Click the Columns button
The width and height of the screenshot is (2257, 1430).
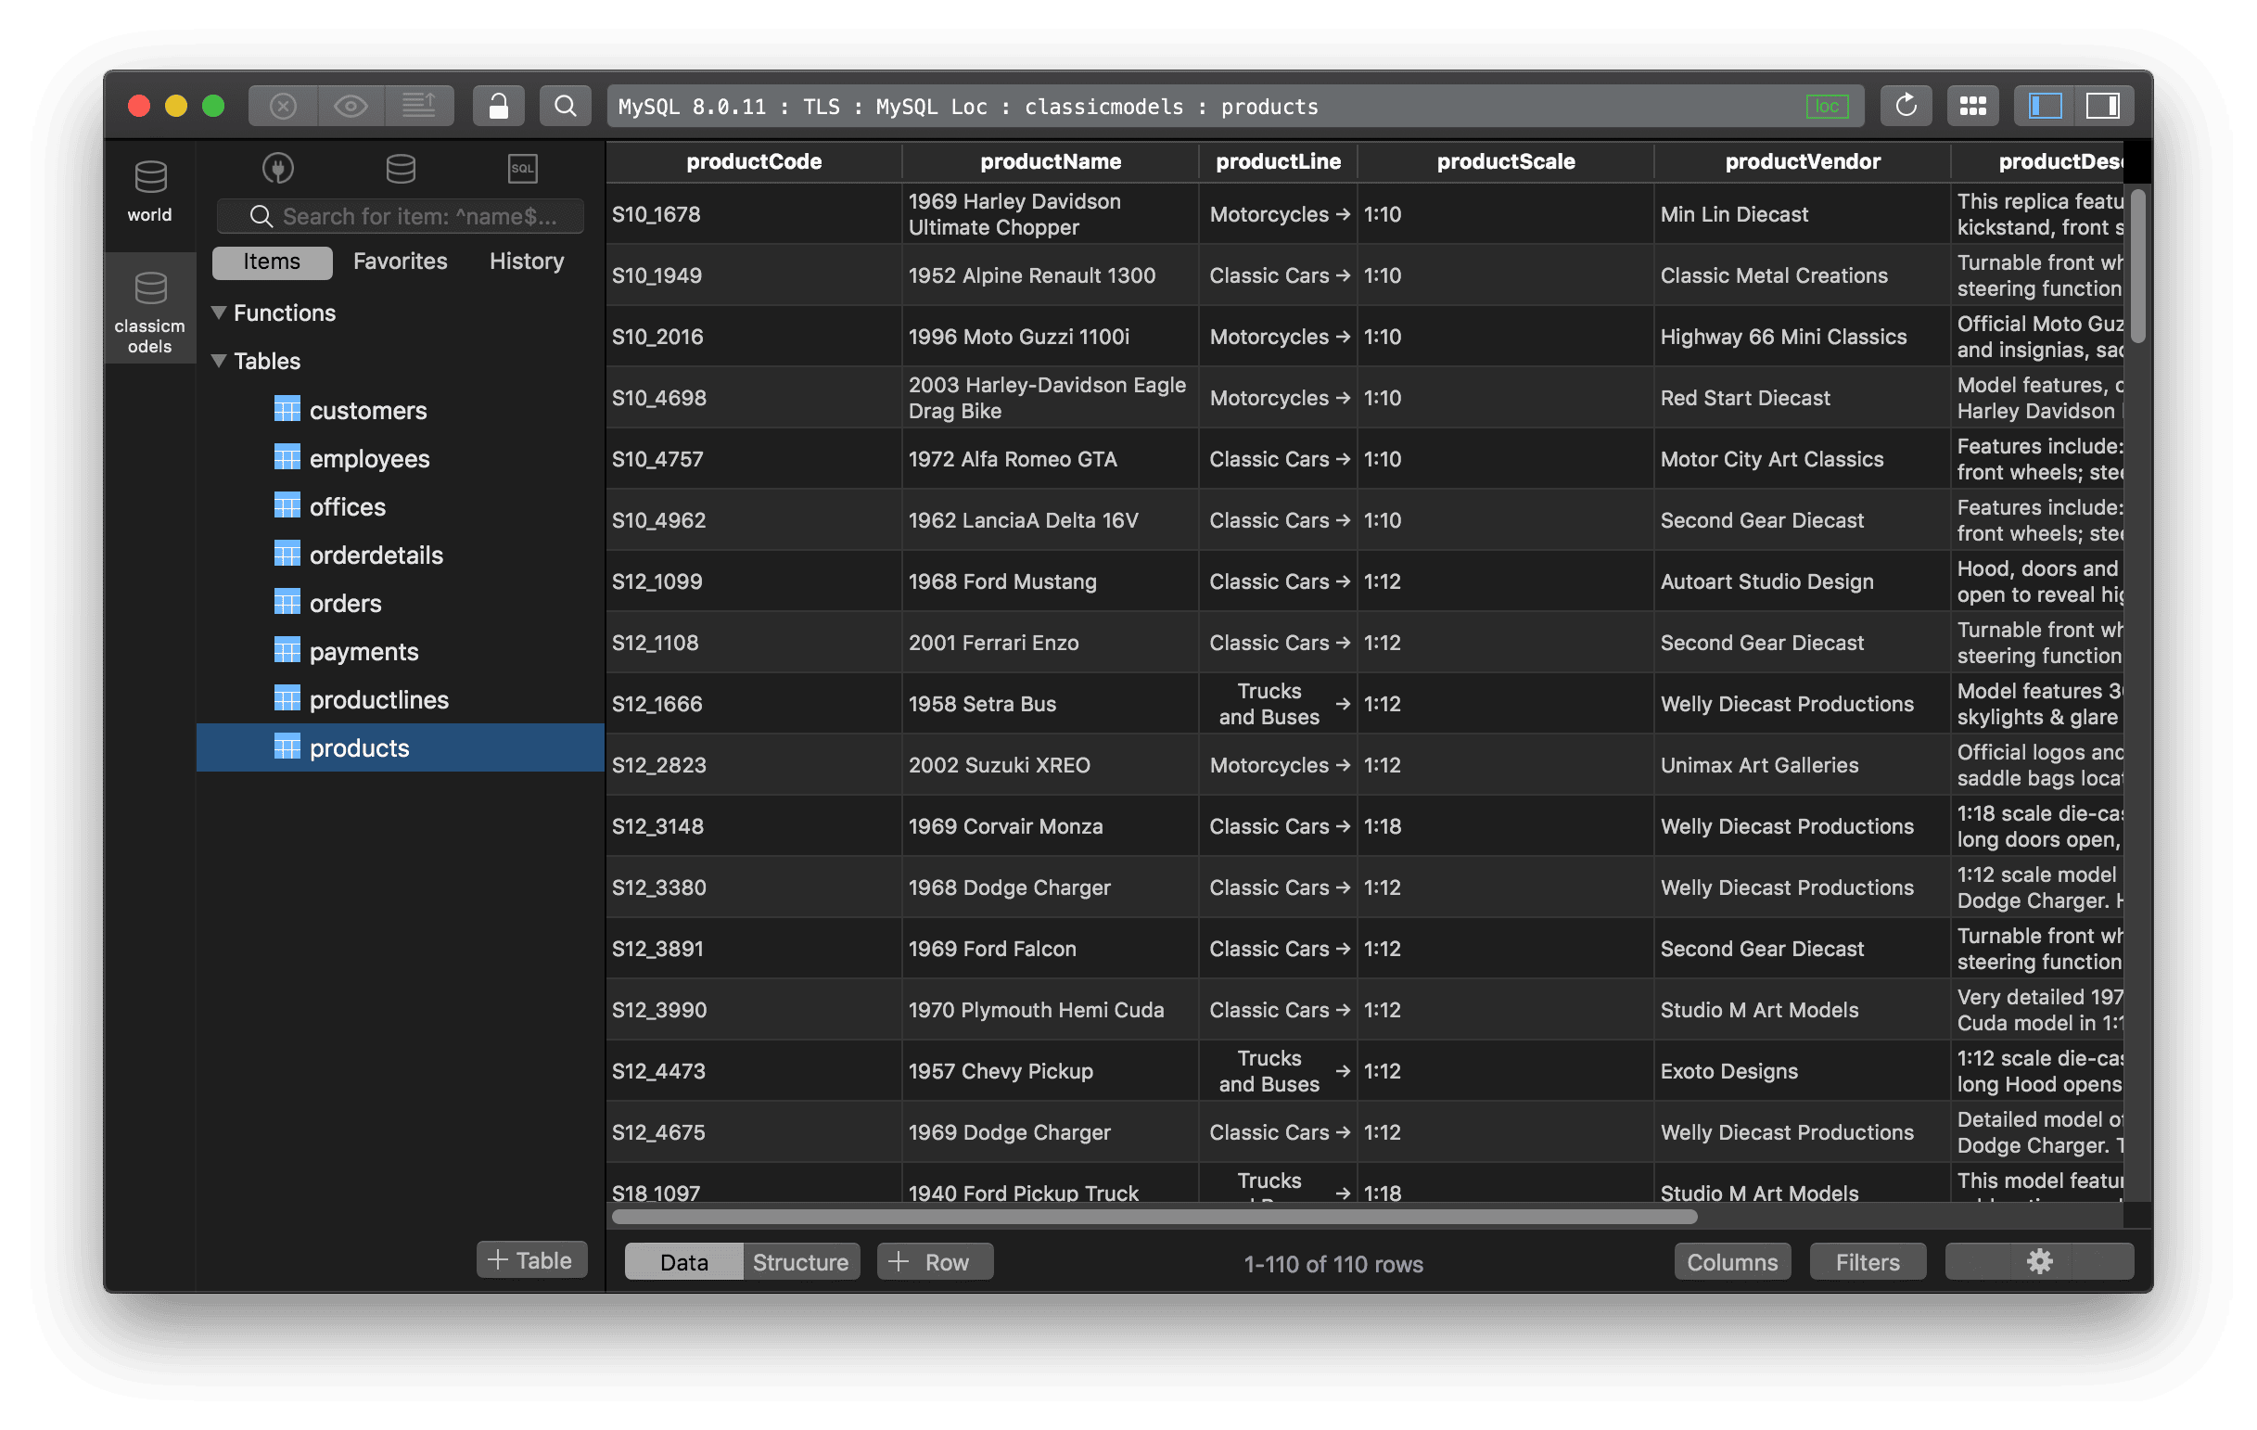click(x=1732, y=1262)
